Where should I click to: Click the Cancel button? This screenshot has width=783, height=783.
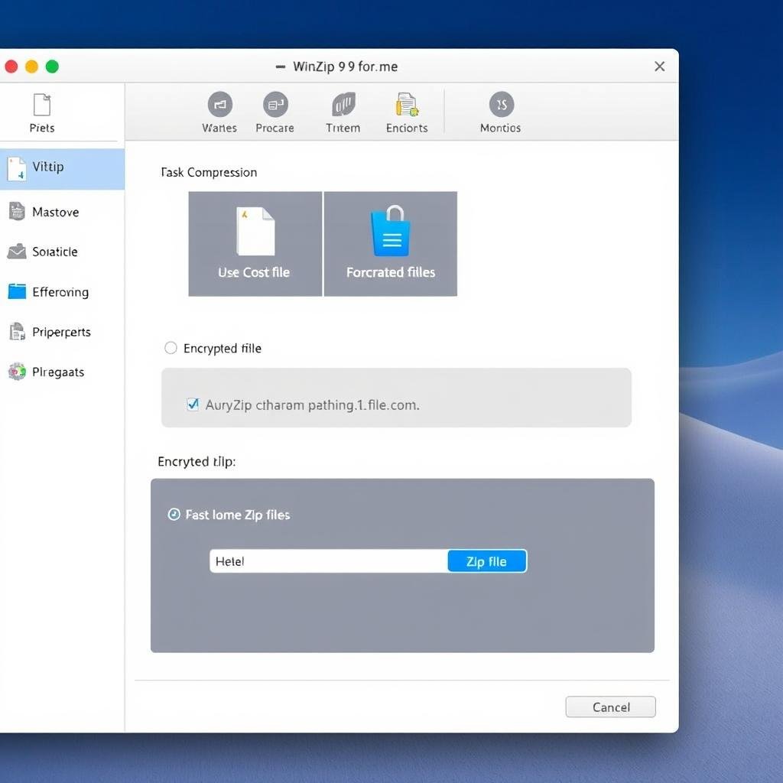coord(610,707)
